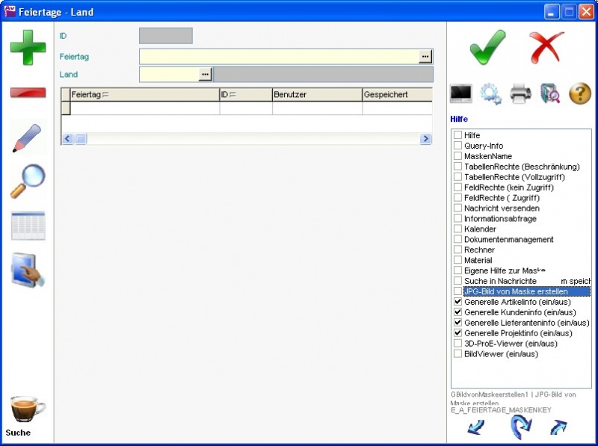Viewport: 598px width, 446px height.
Task: Uncheck Generelle Artikelinfo (ein/aus)
Action: coord(457,302)
